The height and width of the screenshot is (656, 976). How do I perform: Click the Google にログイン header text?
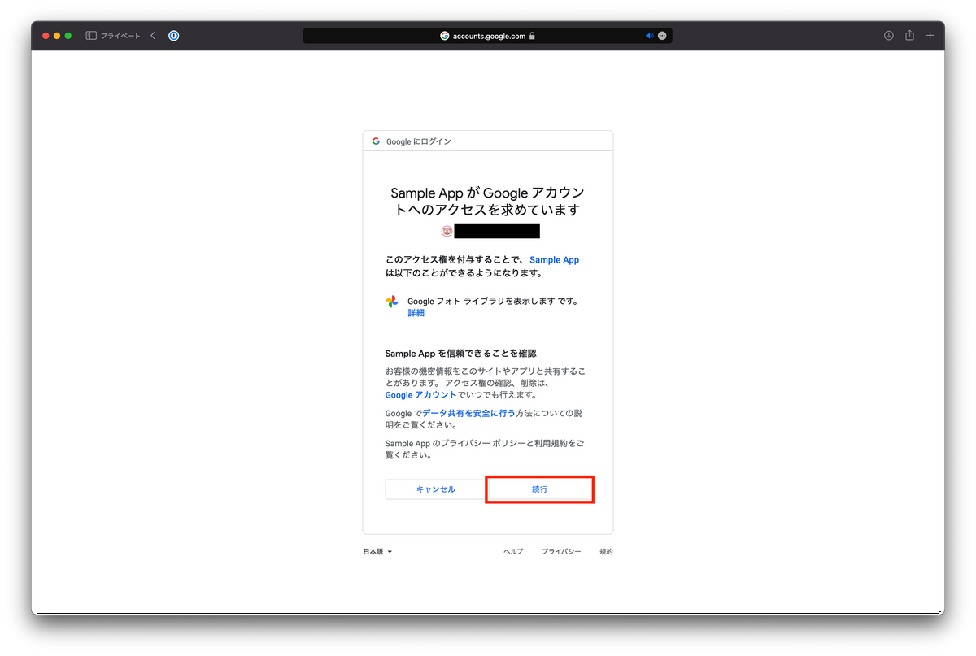[x=419, y=141]
